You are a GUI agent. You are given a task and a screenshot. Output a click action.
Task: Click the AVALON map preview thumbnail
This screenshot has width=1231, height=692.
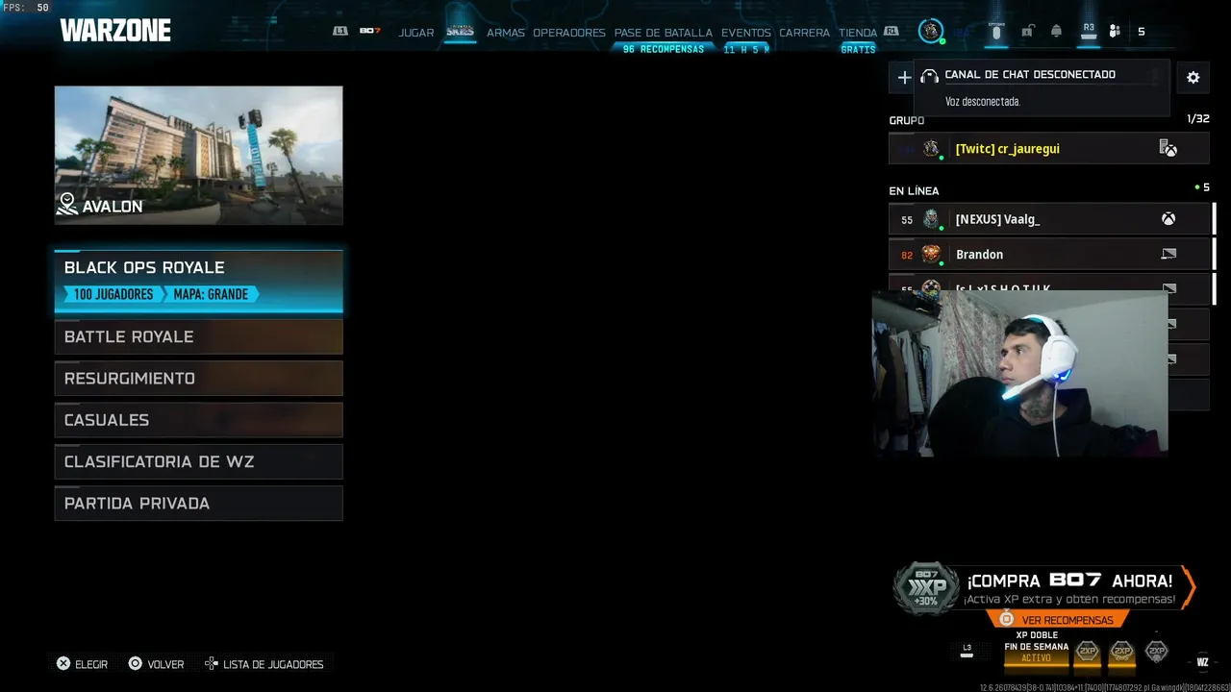pyautogui.click(x=199, y=156)
